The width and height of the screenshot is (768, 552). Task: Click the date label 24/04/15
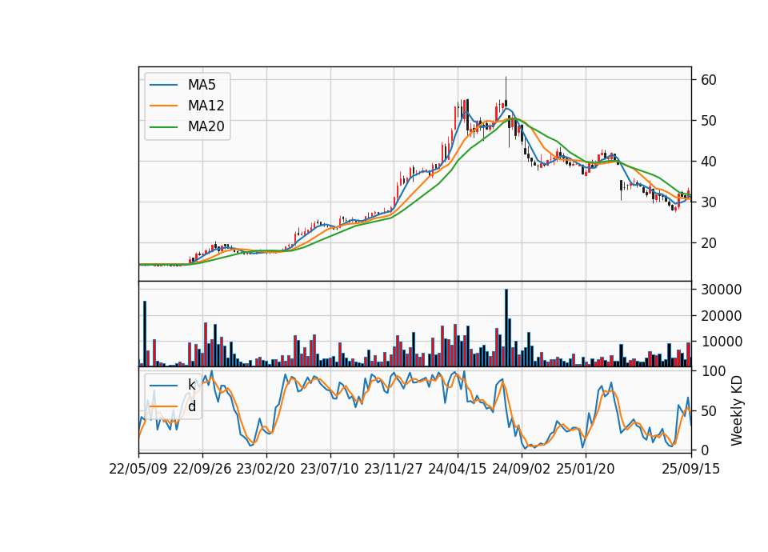[x=458, y=469]
